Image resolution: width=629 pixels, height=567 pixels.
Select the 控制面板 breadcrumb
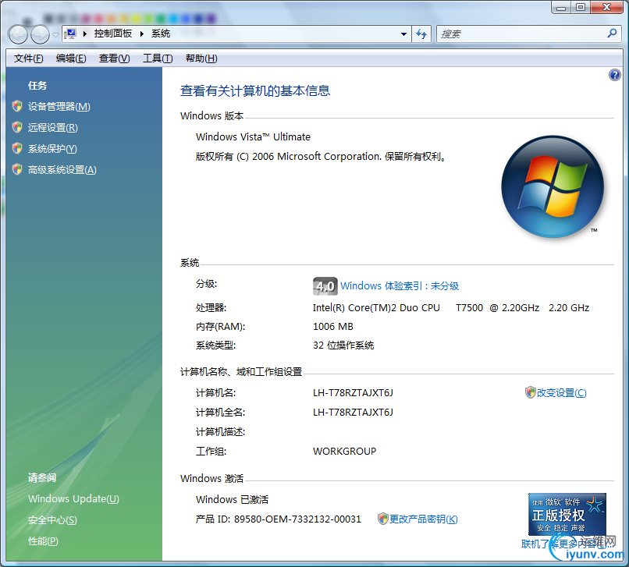112,34
